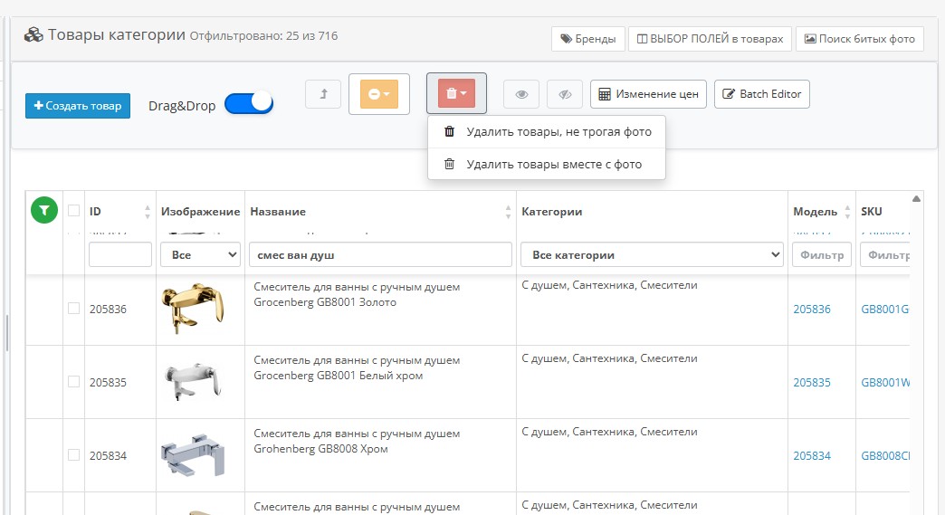Open Поиск битых фото search
Viewport: 945px width, 515px height.
coord(859,39)
